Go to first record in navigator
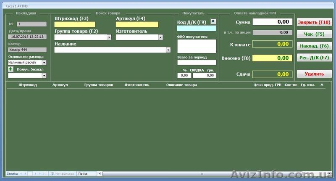The width and height of the screenshot is (336, 181). pyautogui.click(x=21, y=173)
